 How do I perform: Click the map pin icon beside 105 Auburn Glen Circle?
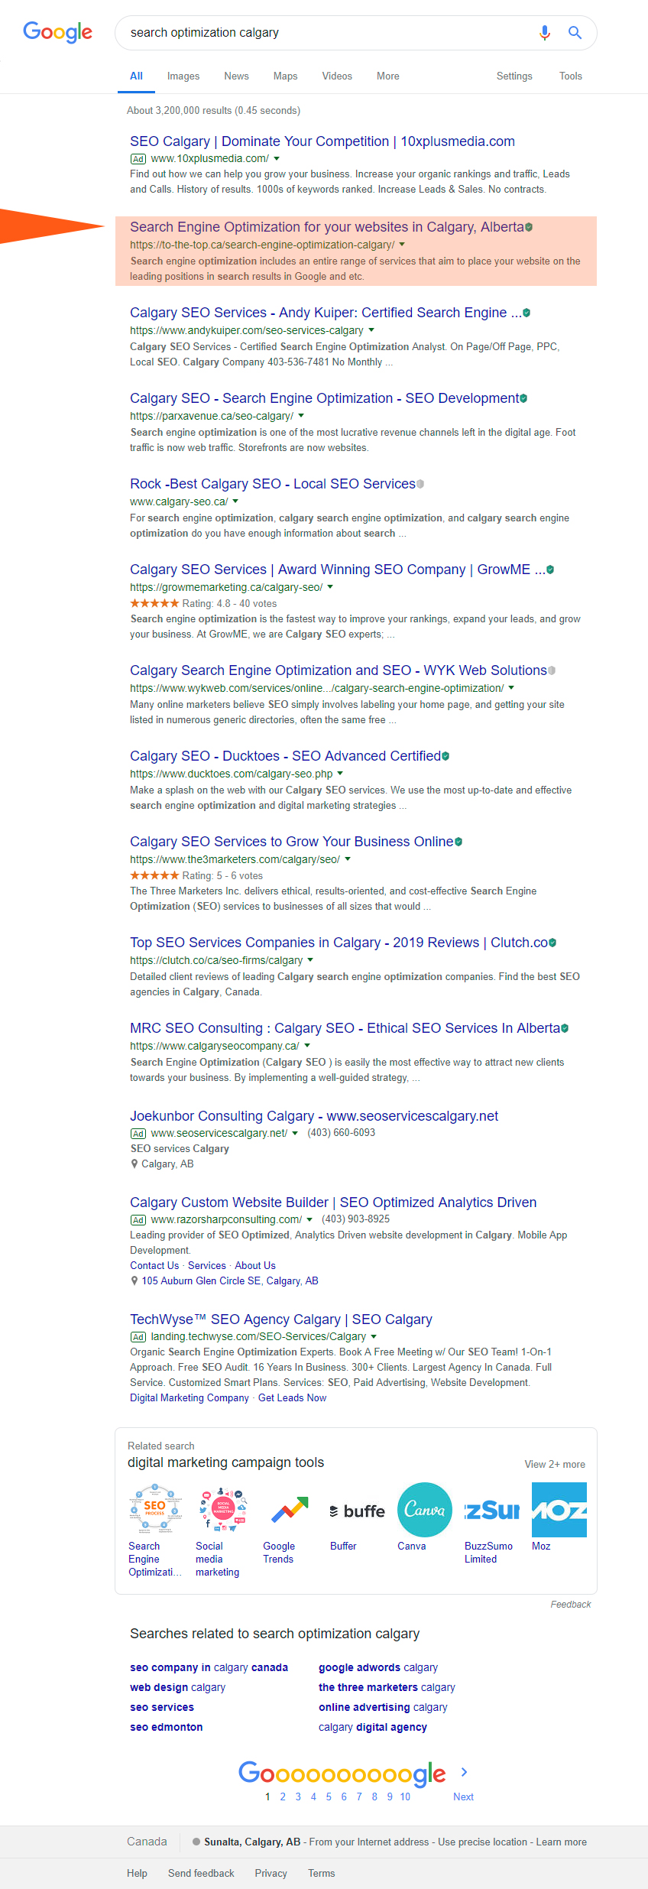[134, 1281]
